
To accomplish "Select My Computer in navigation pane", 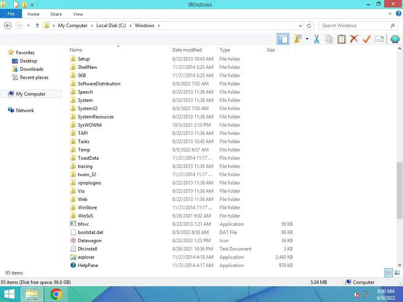I will tap(31, 94).
